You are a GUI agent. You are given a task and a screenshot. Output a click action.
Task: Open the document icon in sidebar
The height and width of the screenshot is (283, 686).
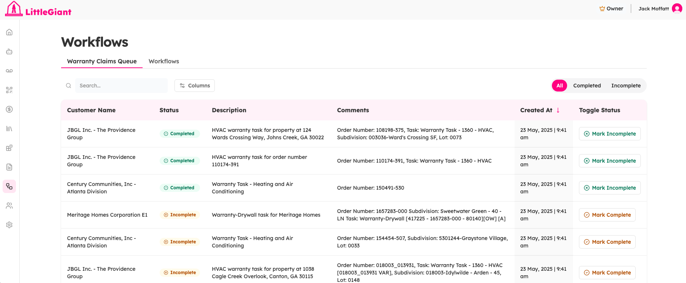pos(9,167)
